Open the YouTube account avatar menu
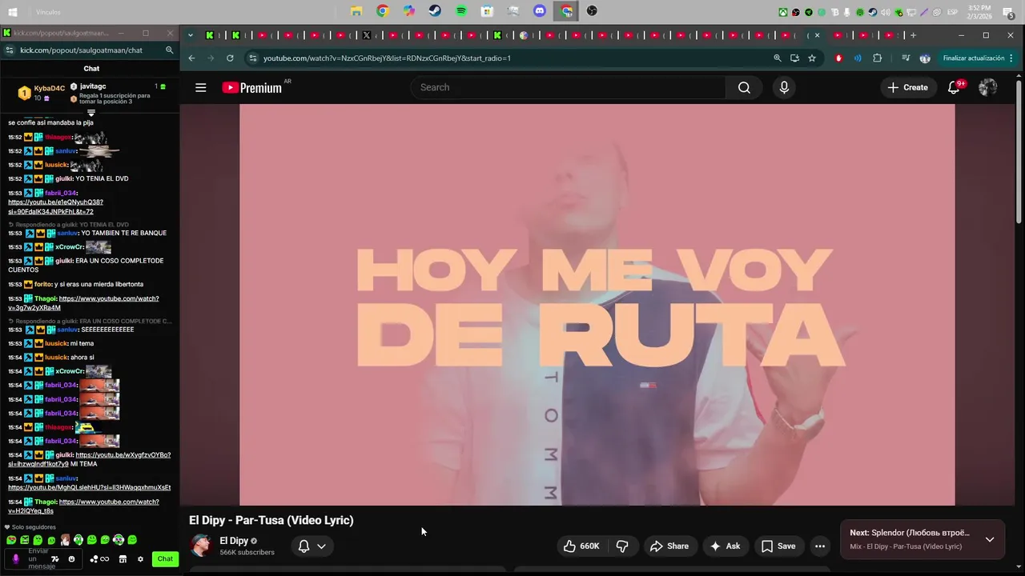Image resolution: width=1025 pixels, height=576 pixels. coord(987,88)
